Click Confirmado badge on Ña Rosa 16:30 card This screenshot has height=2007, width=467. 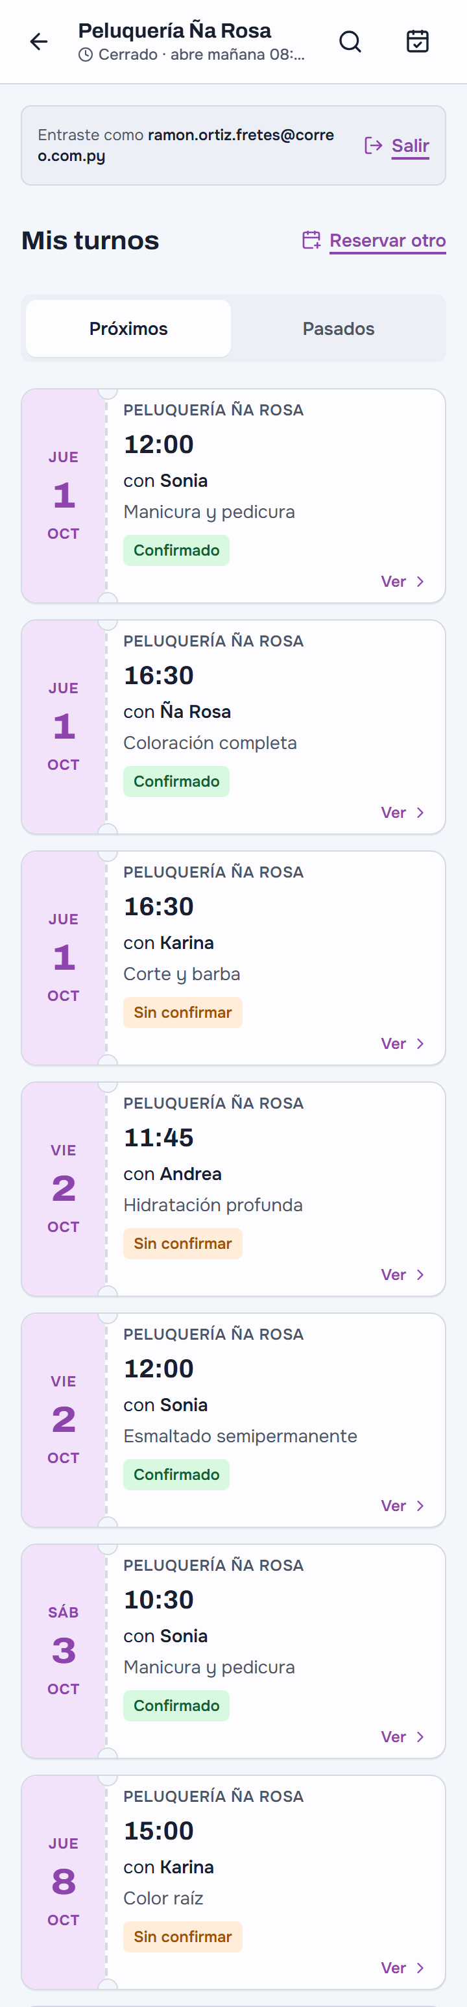click(176, 782)
